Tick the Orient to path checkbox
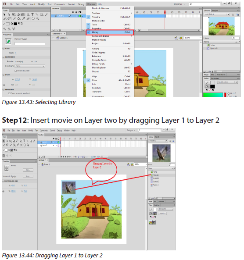 16,71
